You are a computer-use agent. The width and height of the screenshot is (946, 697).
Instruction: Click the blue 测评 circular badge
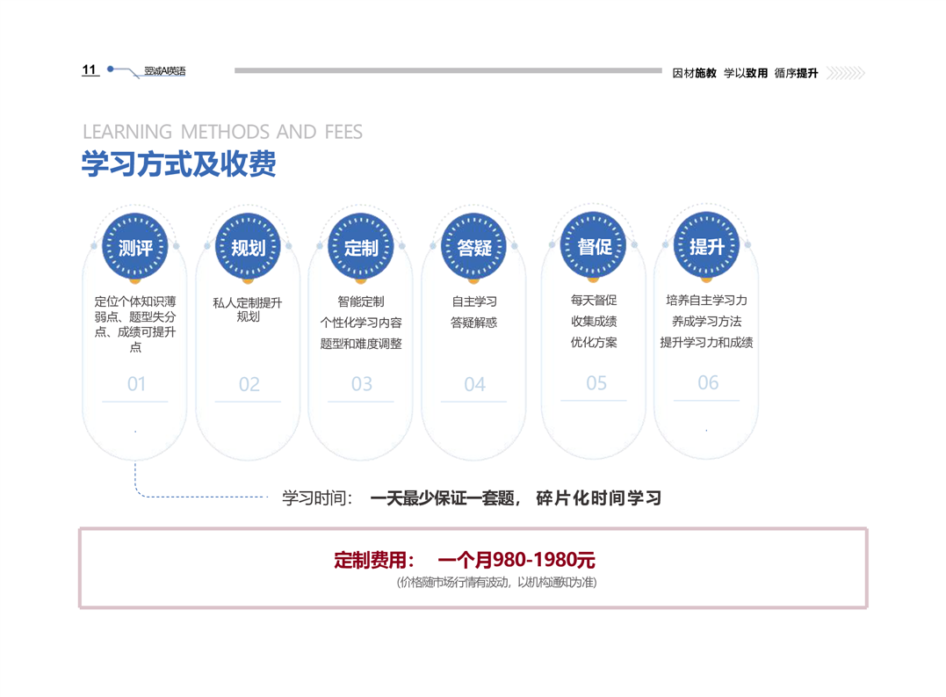135,248
